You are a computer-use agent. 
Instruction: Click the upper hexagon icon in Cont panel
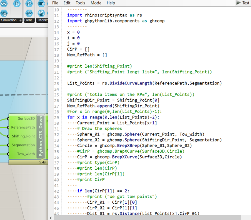29,4
